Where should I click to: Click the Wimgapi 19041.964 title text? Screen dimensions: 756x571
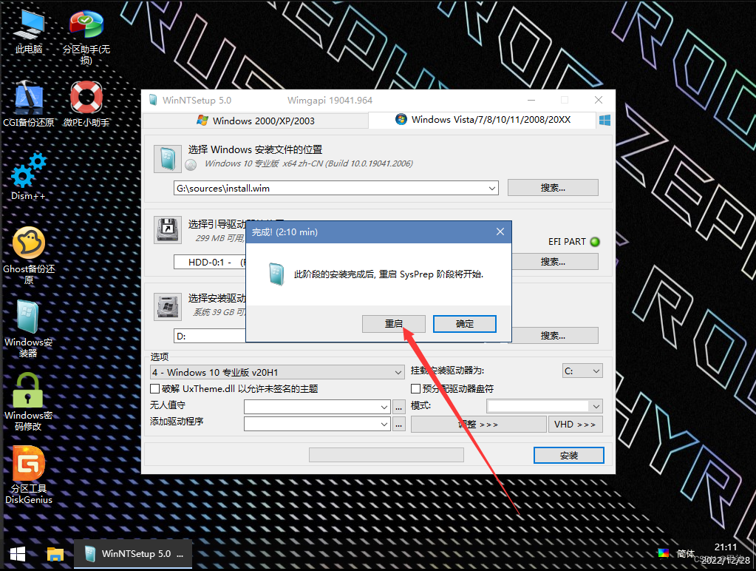click(x=330, y=101)
